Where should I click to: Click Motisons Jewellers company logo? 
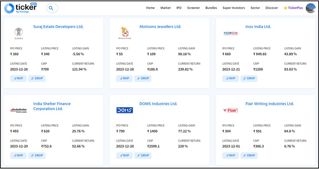pos(125,33)
